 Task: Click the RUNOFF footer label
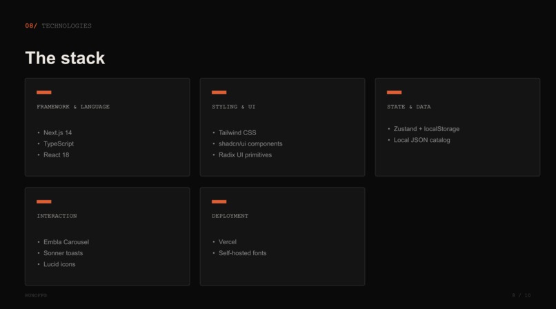click(36, 295)
